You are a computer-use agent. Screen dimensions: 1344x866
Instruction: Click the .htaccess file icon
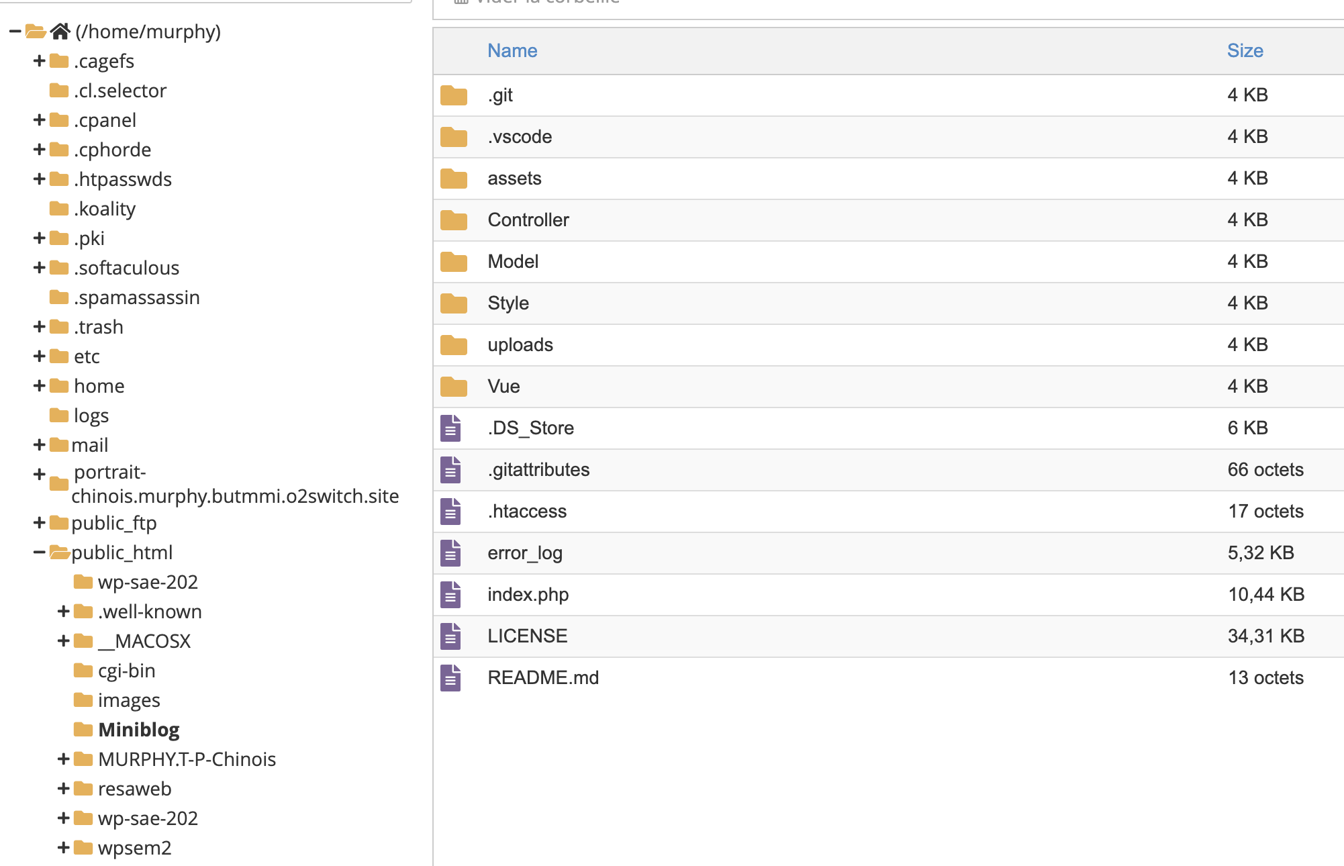click(x=450, y=512)
